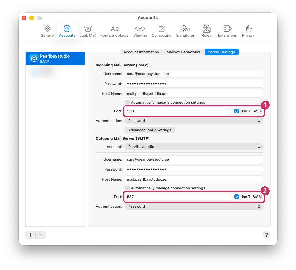
Task: Select the Server Settings tab
Action: (221, 52)
